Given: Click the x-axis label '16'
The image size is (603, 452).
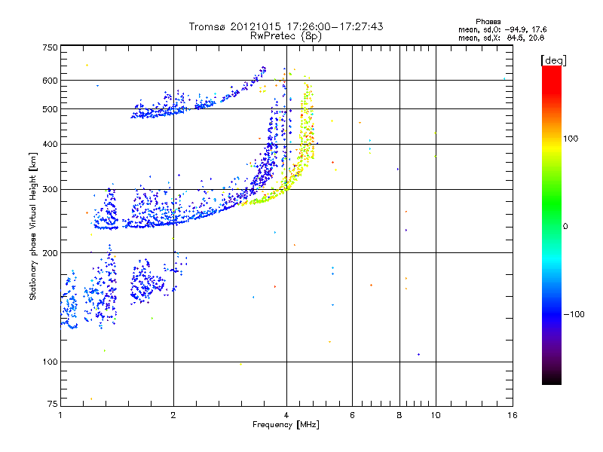Looking at the screenshot, I should (513, 415).
